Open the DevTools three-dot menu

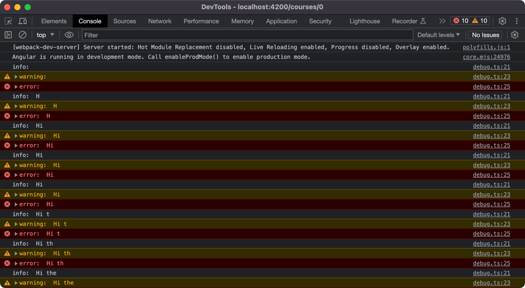516,21
